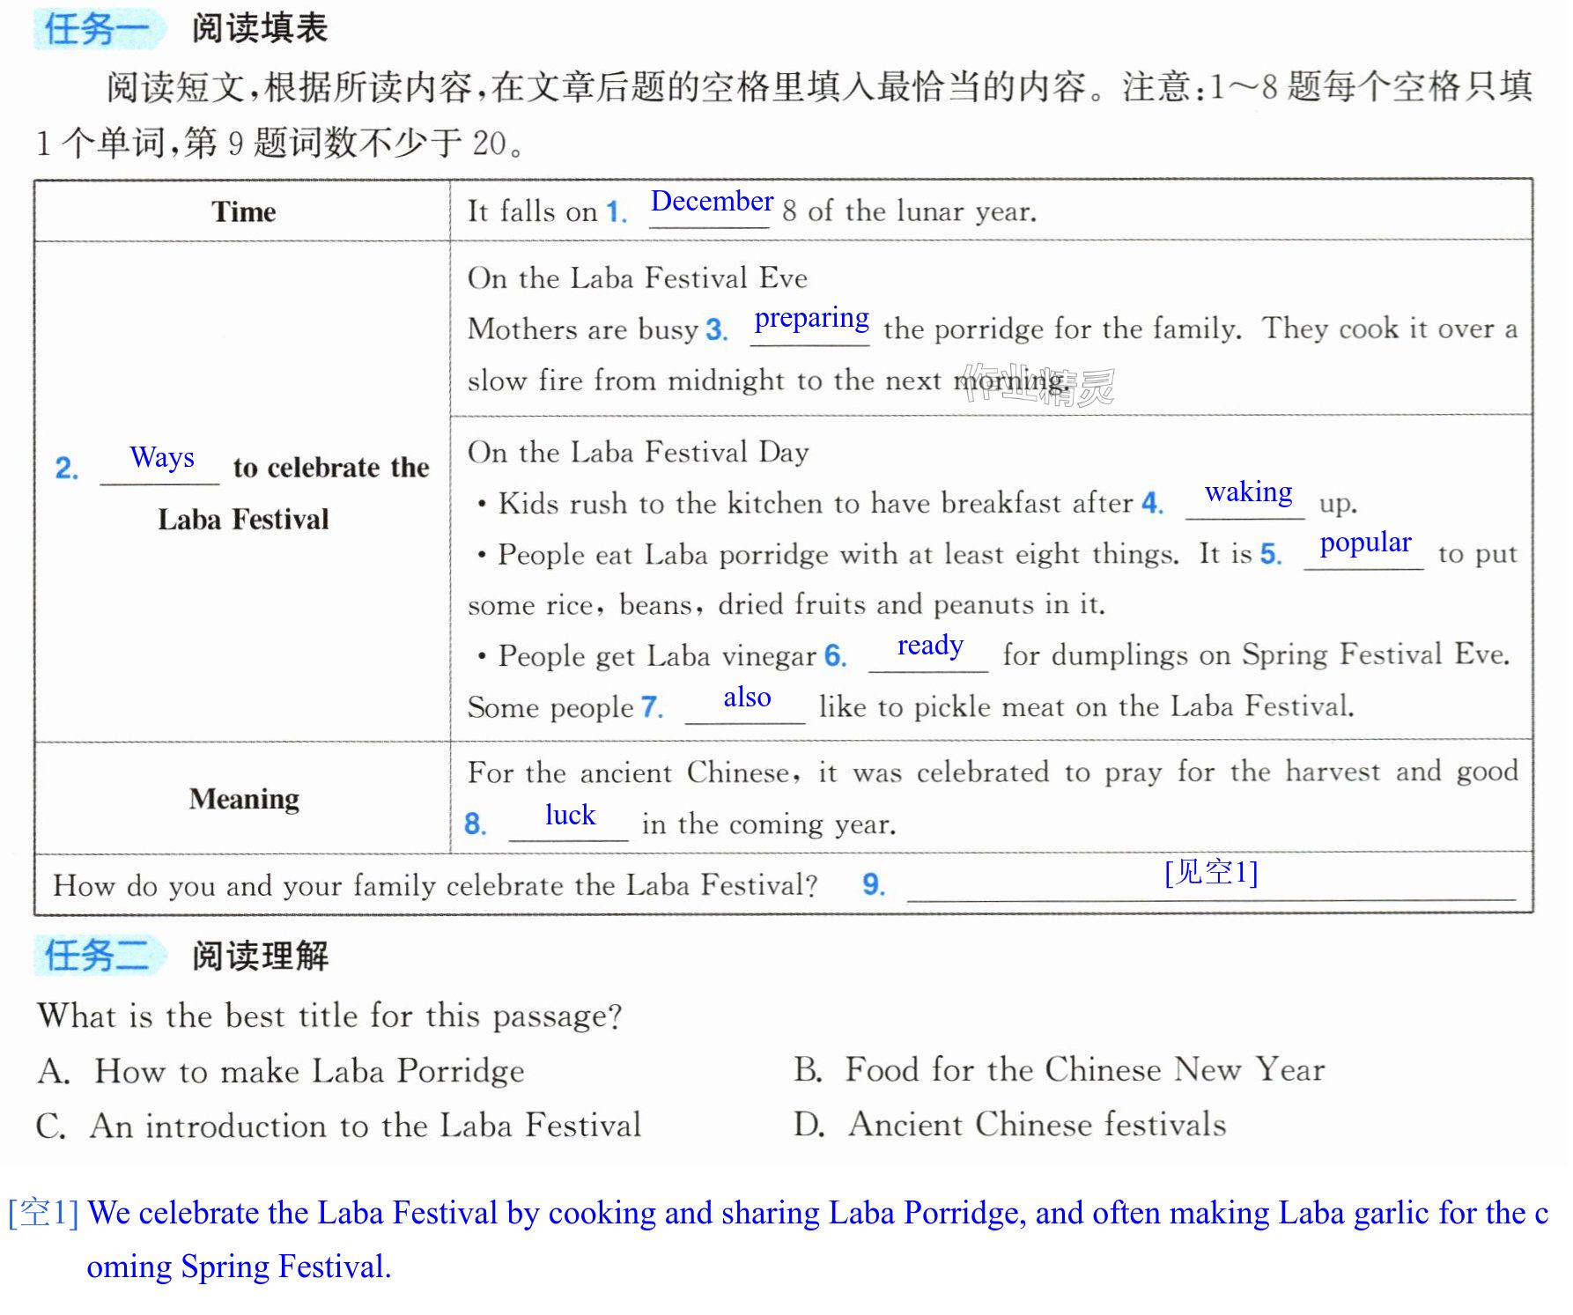Click the blank 2 answer Ways

pos(162,457)
